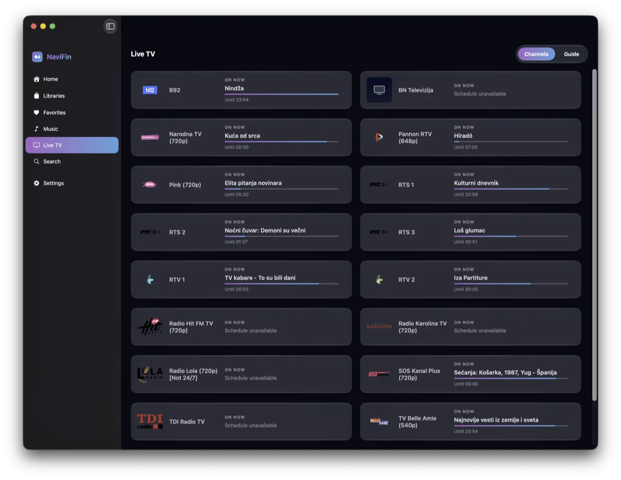621x480 pixels.
Task: Click the Kuća od srca progress bar
Action: tap(282, 141)
